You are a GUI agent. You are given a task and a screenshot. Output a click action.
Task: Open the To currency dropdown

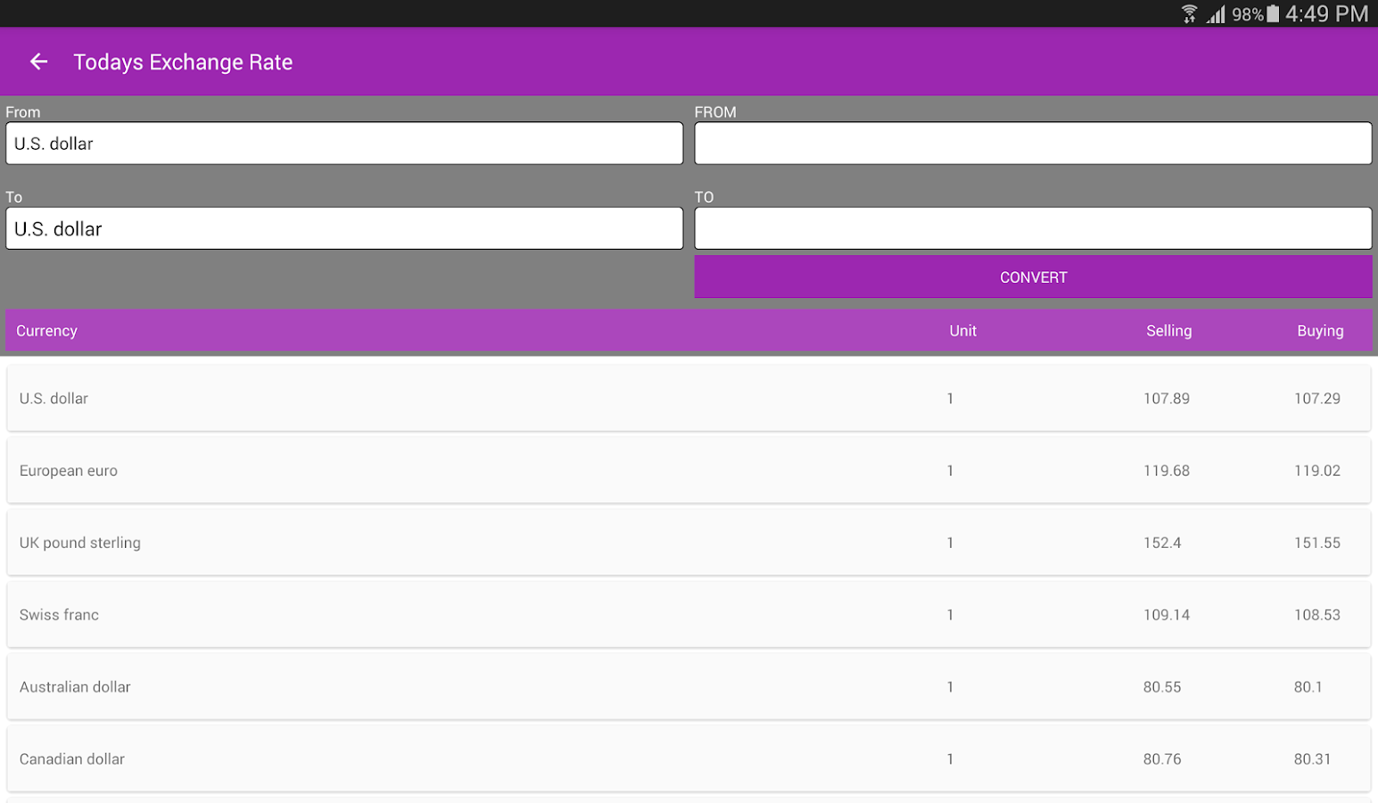pos(344,228)
